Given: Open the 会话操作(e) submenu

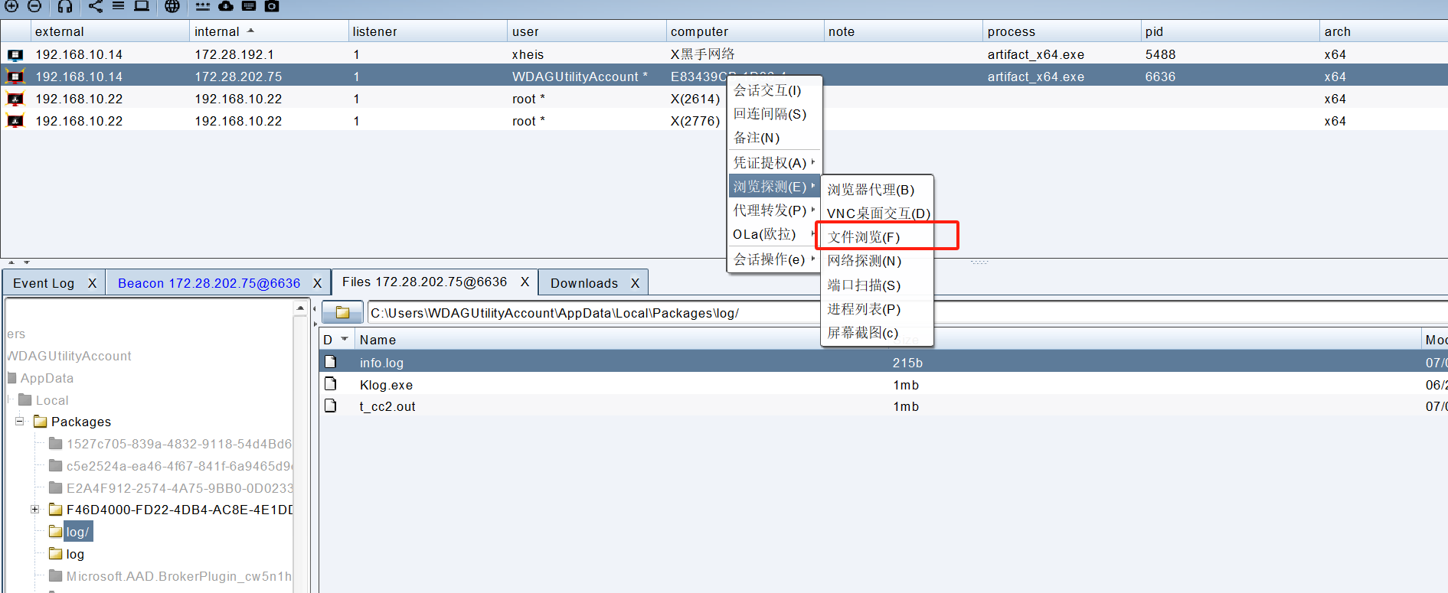Looking at the screenshot, I should click(x=773, y=259).
